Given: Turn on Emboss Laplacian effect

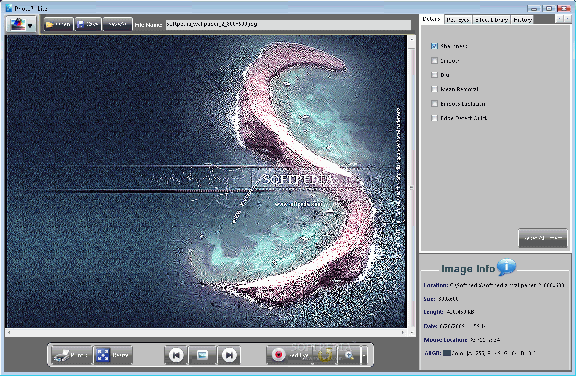Looking at the screenshot, I should click(x=435, y=104).
